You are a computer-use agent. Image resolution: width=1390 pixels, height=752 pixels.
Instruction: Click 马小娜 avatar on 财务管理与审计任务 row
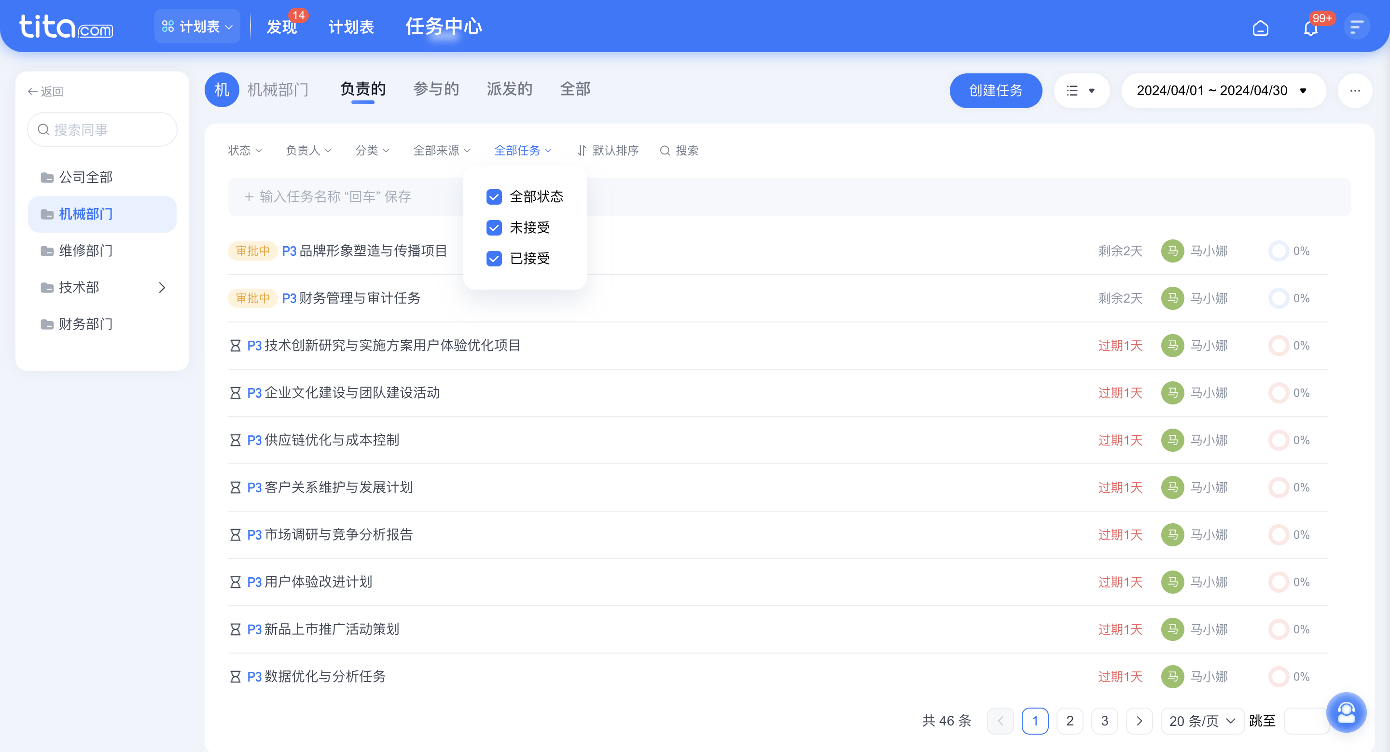point(1172,298)
